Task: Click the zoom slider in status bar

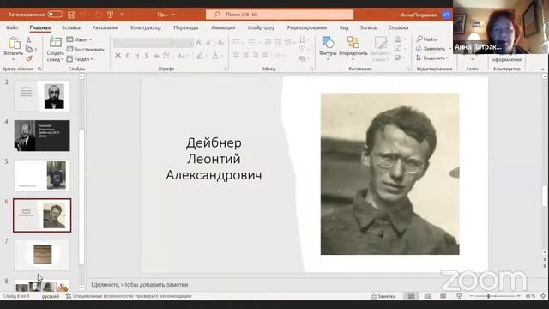Action: click(495, 296)
